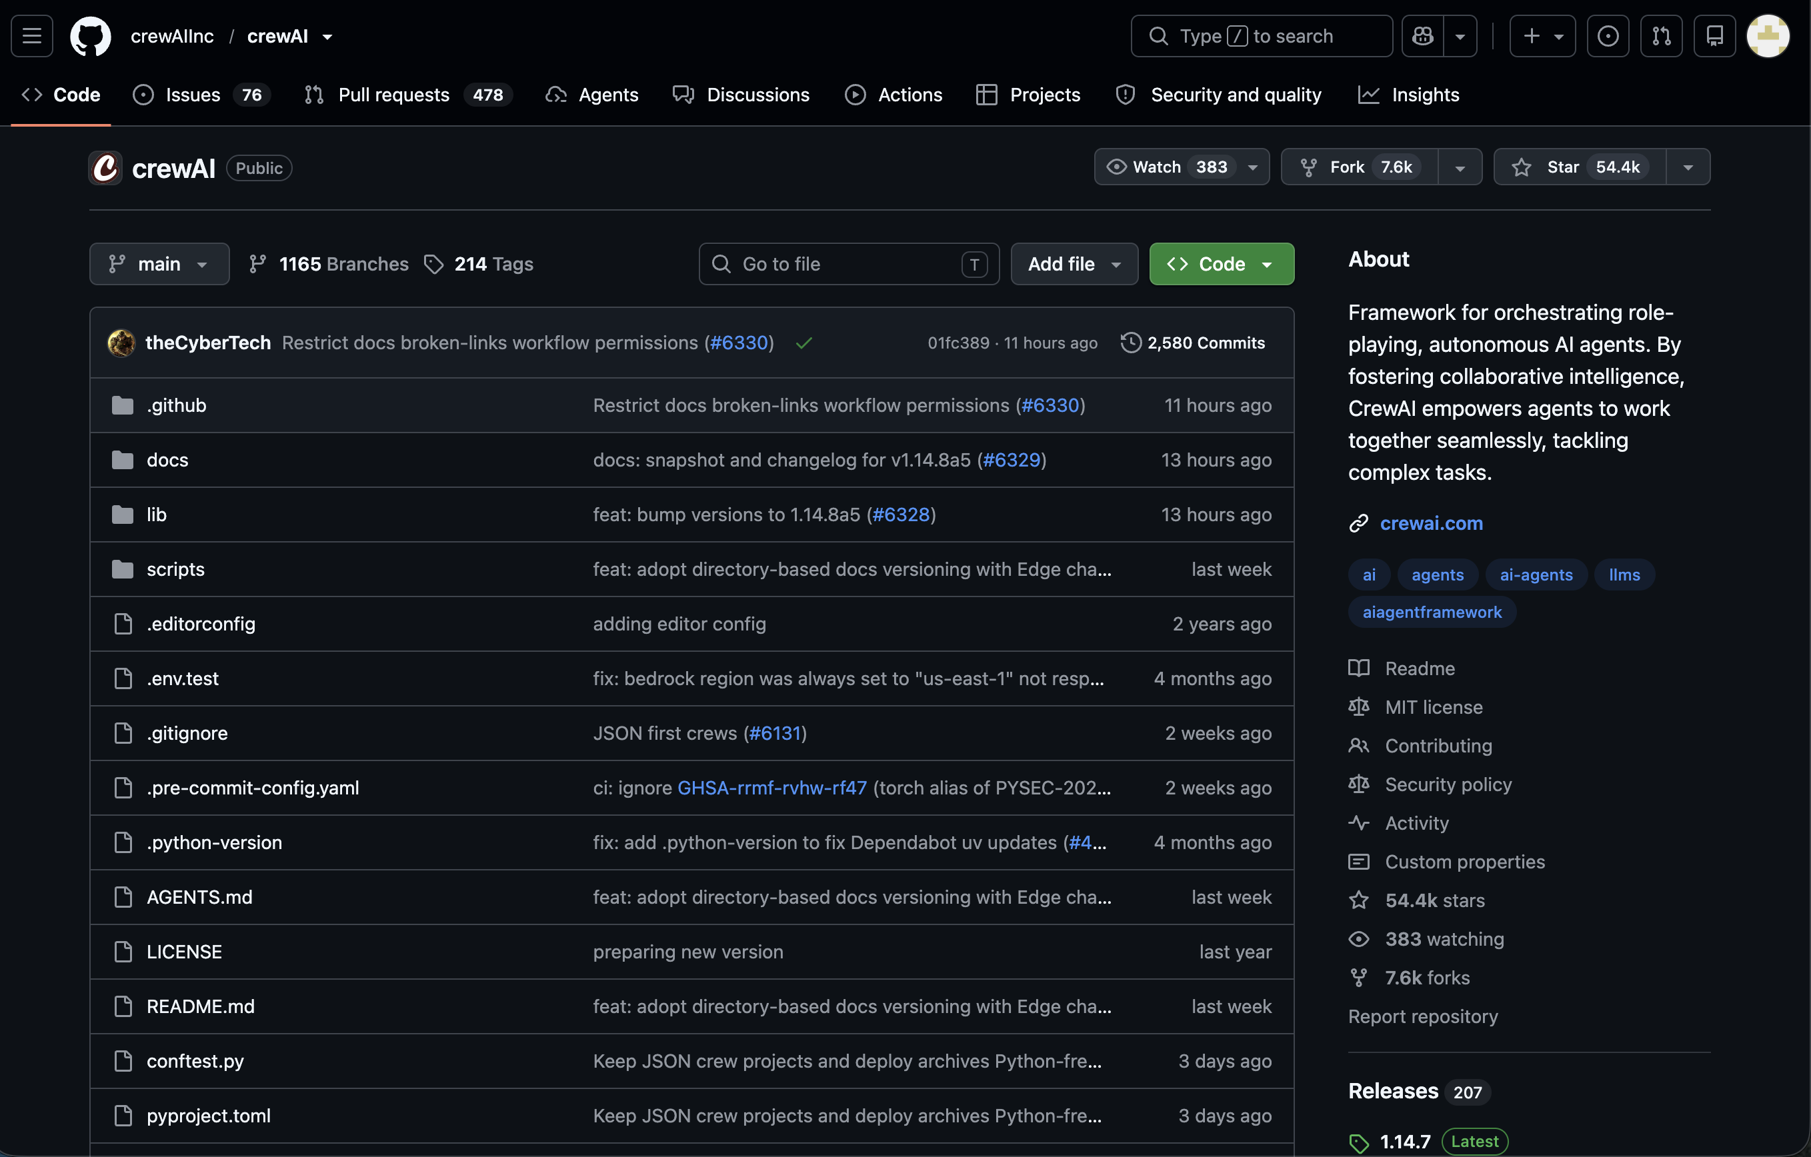
Task: Open the Star lists dropdown arrow
Action: tap(1688, 167)
